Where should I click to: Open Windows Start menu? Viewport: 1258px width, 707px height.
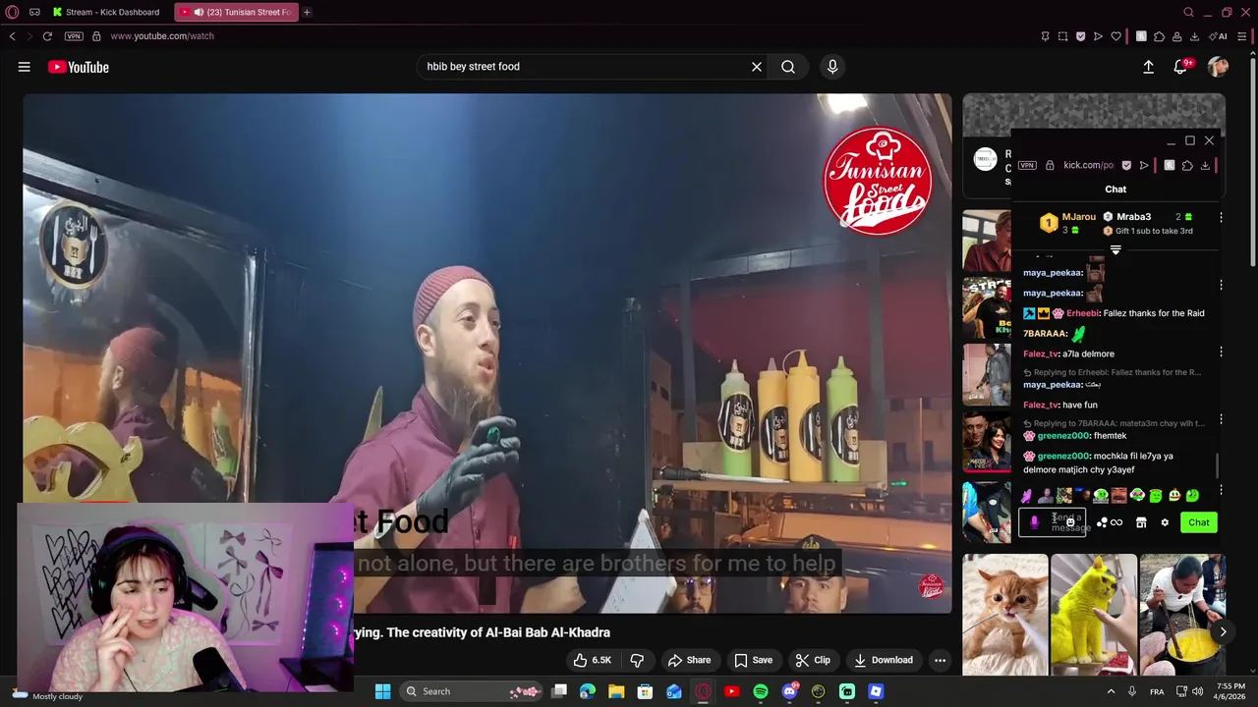[383, 691]
